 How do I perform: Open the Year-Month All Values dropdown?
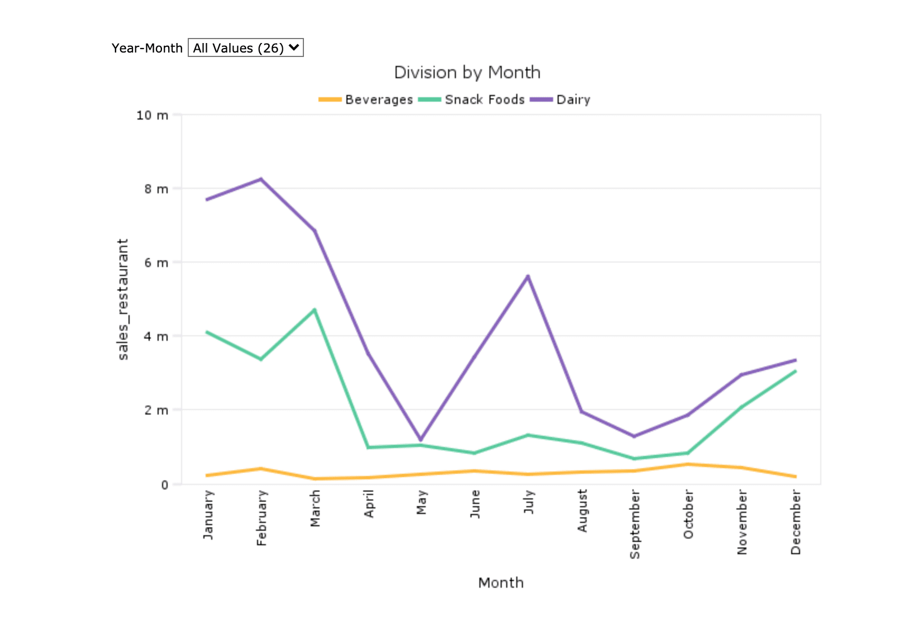(x=245, y=48)
